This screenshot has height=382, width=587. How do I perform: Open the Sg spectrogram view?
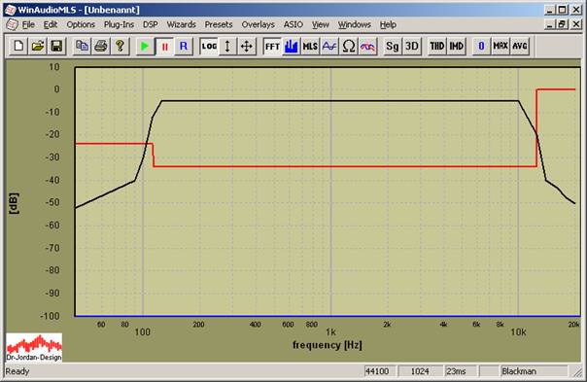click(x=393, y=47)
